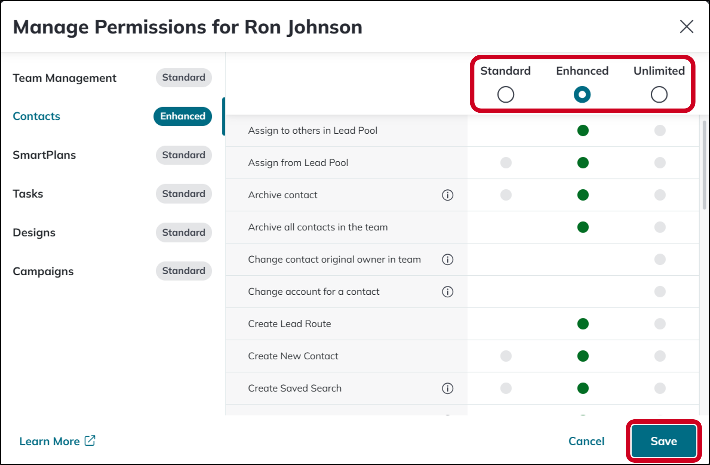Select the Standard permission level radio
710x465 pixels.
505,94
